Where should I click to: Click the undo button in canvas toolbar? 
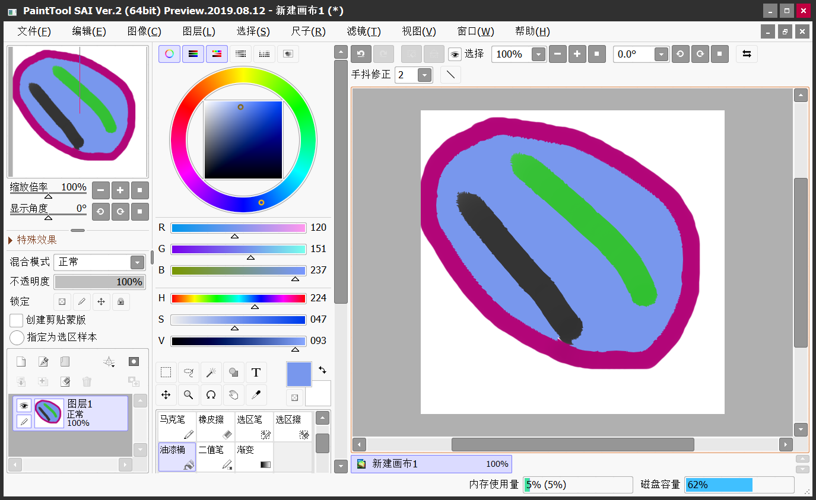361,54
